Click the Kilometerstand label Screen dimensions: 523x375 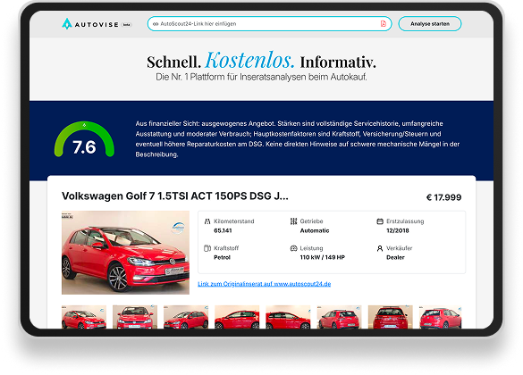tap(234, 221)
